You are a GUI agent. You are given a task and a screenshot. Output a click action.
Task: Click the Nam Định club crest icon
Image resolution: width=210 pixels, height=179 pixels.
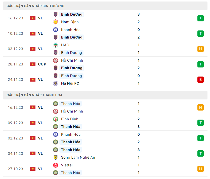56,22
